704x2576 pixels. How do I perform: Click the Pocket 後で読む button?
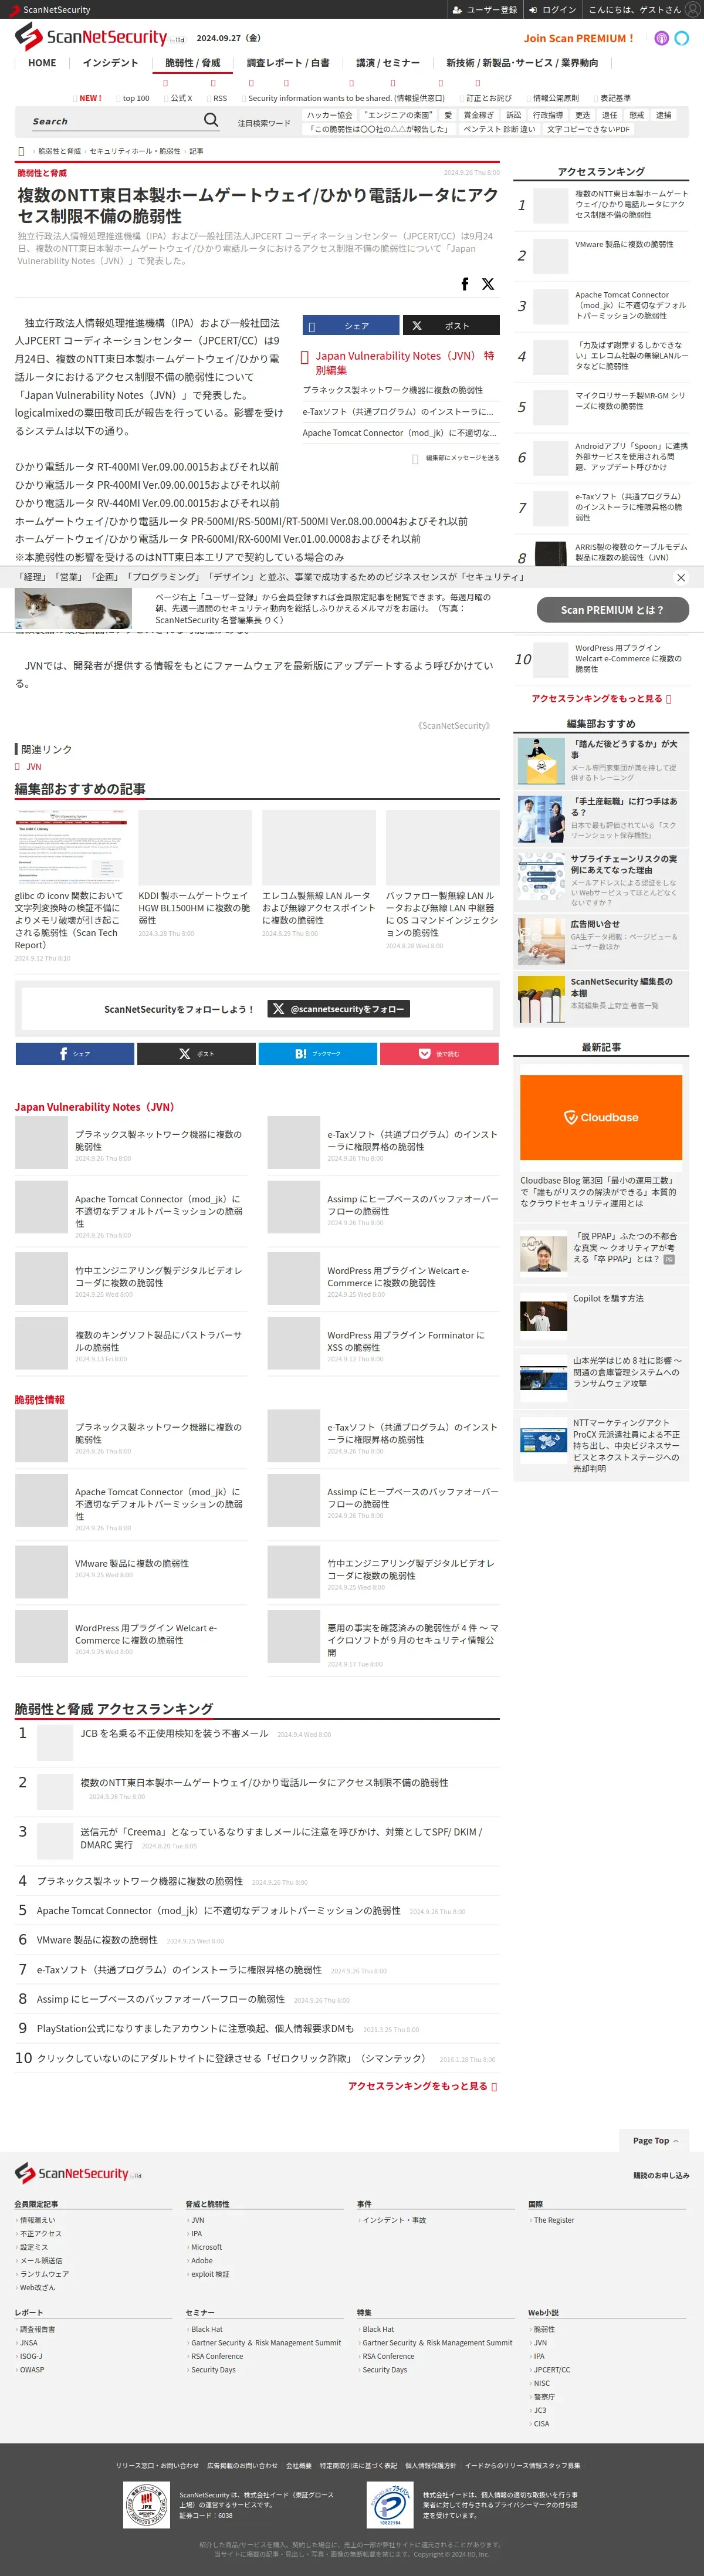point(439,1053)
